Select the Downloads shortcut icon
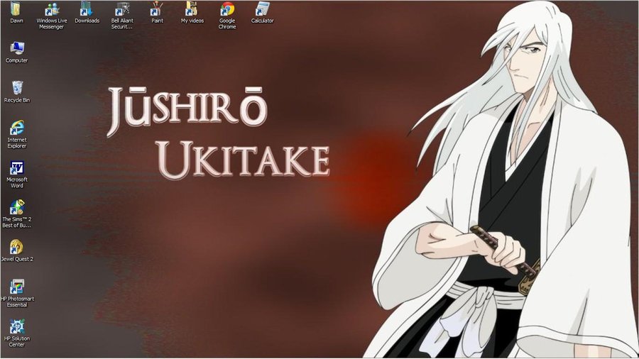The height and width of the screenshot is (359, 639). pos(87,10)
